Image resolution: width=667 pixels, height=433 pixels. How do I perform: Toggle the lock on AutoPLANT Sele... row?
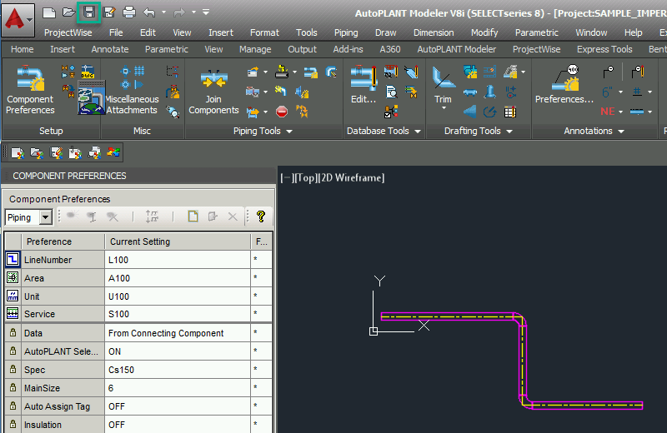point(13,351)
